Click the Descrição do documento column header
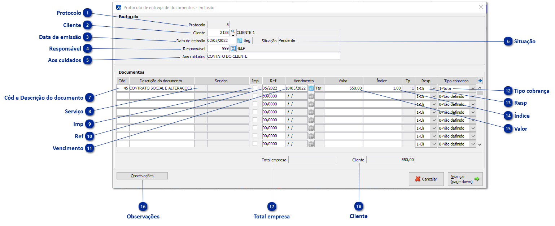The width and height of the screenshot is (555, 226). (x=161, y=81)
